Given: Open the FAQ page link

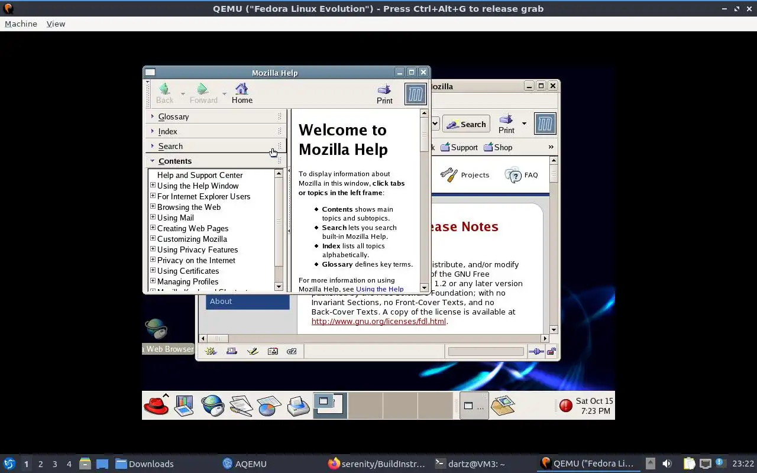Looking at the screenshot, I should [x=522, y=175].
